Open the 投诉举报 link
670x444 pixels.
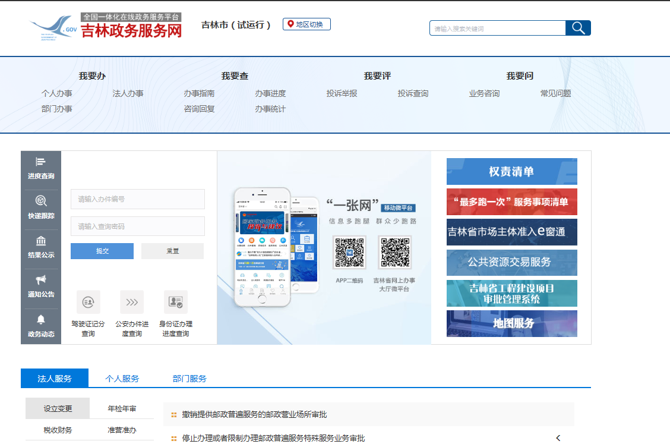coord(342,93)
